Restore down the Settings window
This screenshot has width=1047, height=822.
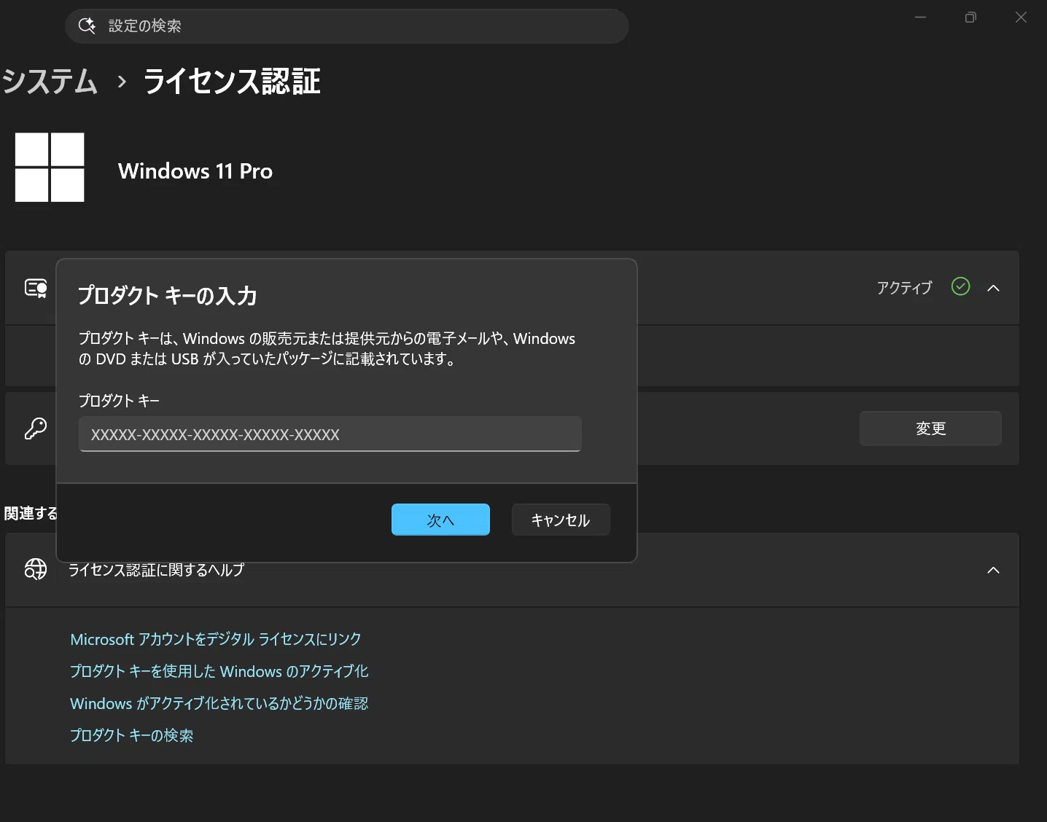pyautogui.click(x=970, y=17)
